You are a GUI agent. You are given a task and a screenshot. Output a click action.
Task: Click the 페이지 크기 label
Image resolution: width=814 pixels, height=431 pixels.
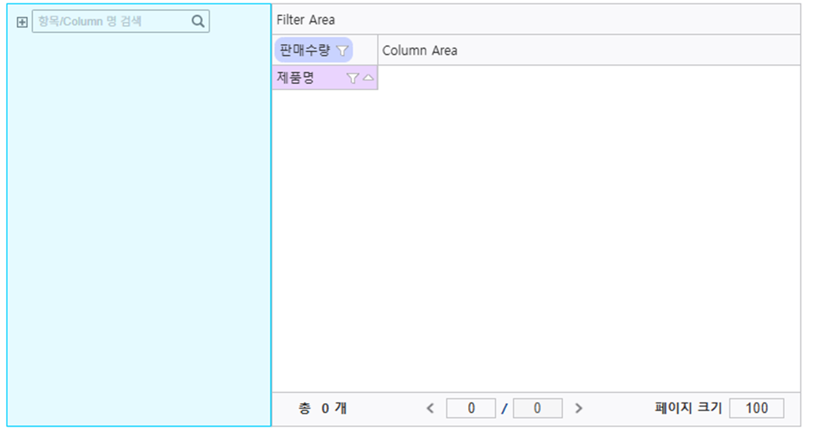tap(688, 409)
